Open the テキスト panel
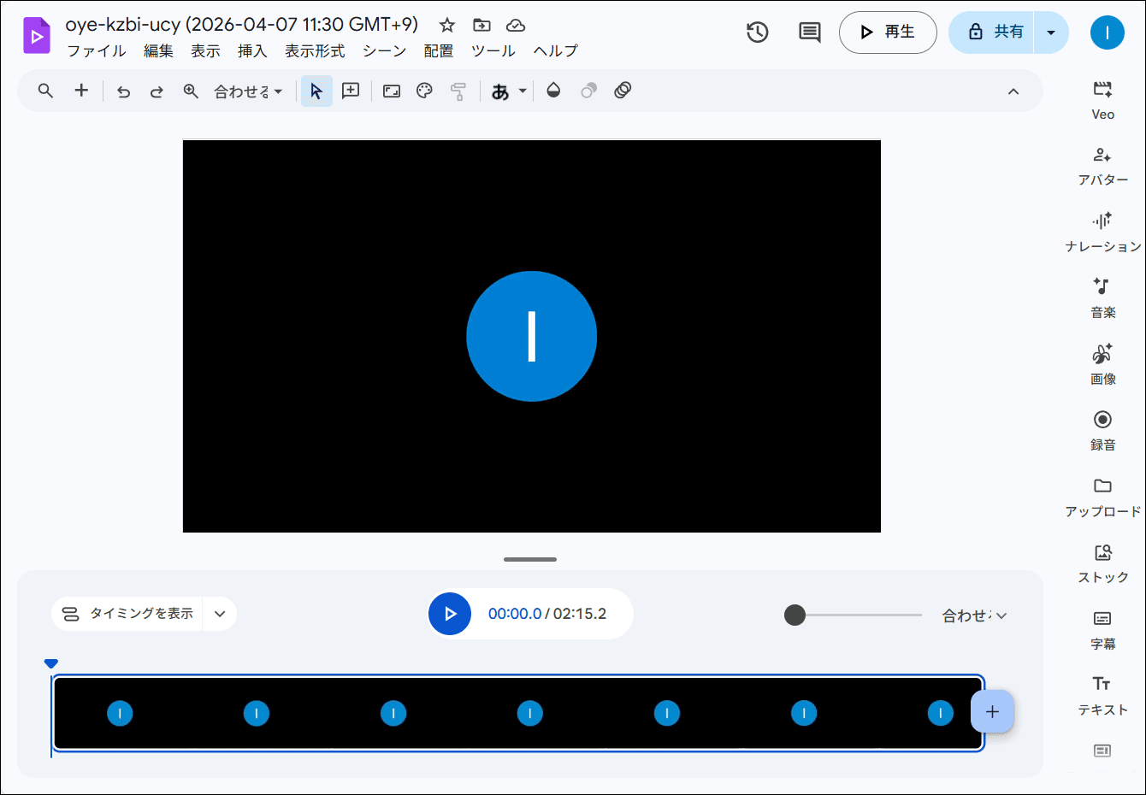The height and width of the screenshot is (795, 1146). (x=1102, y=696)
